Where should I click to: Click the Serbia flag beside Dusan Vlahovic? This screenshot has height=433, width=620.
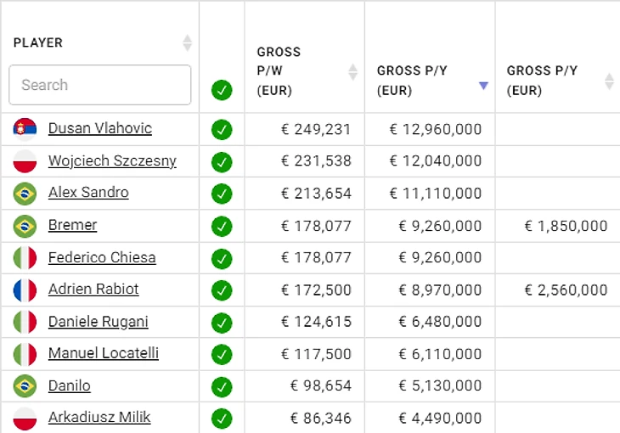click(25, 129)
